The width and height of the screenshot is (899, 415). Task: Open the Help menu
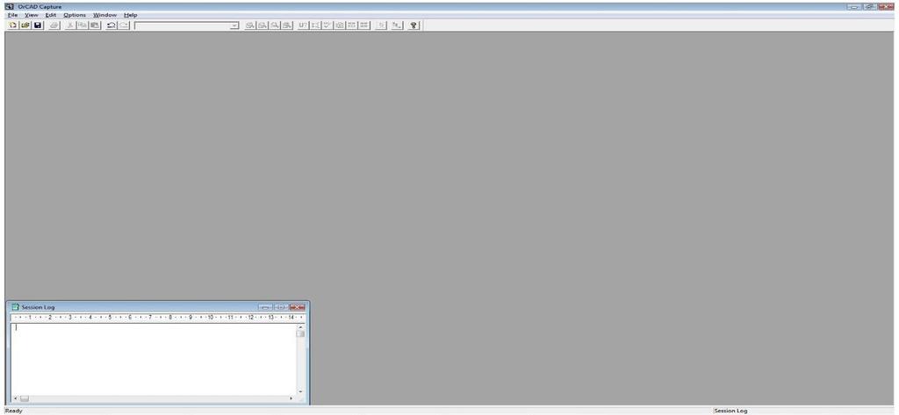tap(131, 15)
